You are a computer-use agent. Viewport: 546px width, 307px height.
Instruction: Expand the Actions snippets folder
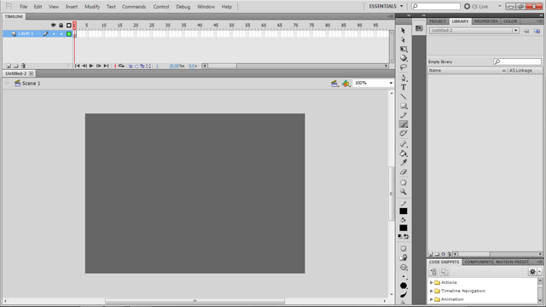(x=432, y=282)
